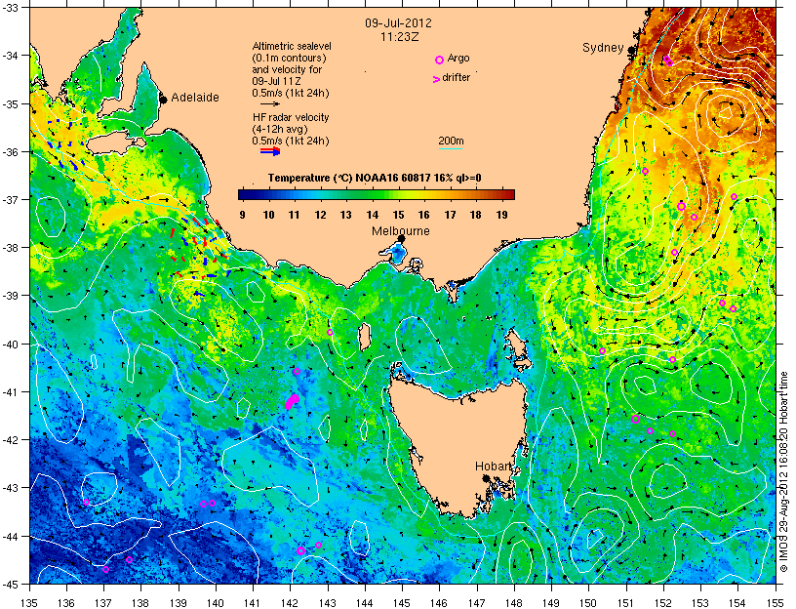This screenshot has height=609, width=796.
Task: Click Flinders Island northeast of Tasmania
Action: coord(518,345)
